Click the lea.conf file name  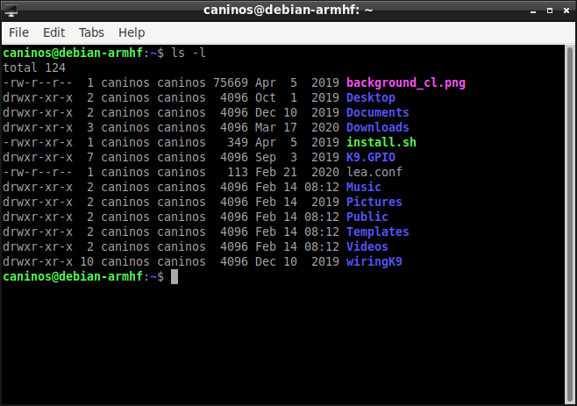point(374,172)
